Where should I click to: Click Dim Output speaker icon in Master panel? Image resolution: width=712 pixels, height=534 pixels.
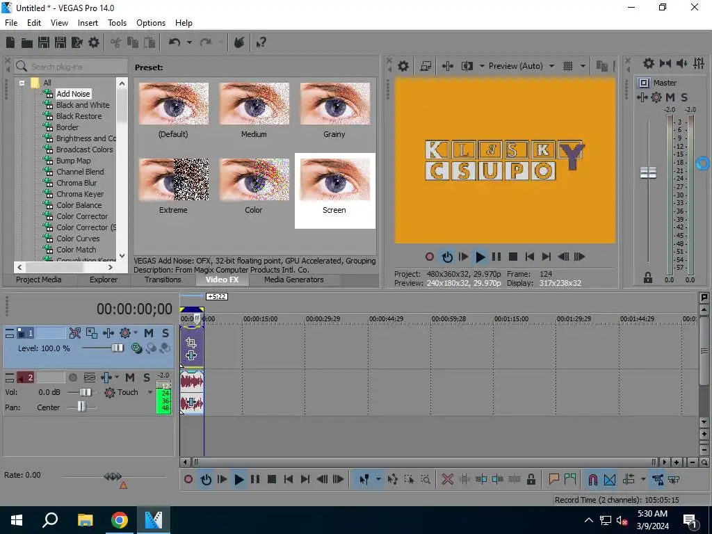[681, 63]
